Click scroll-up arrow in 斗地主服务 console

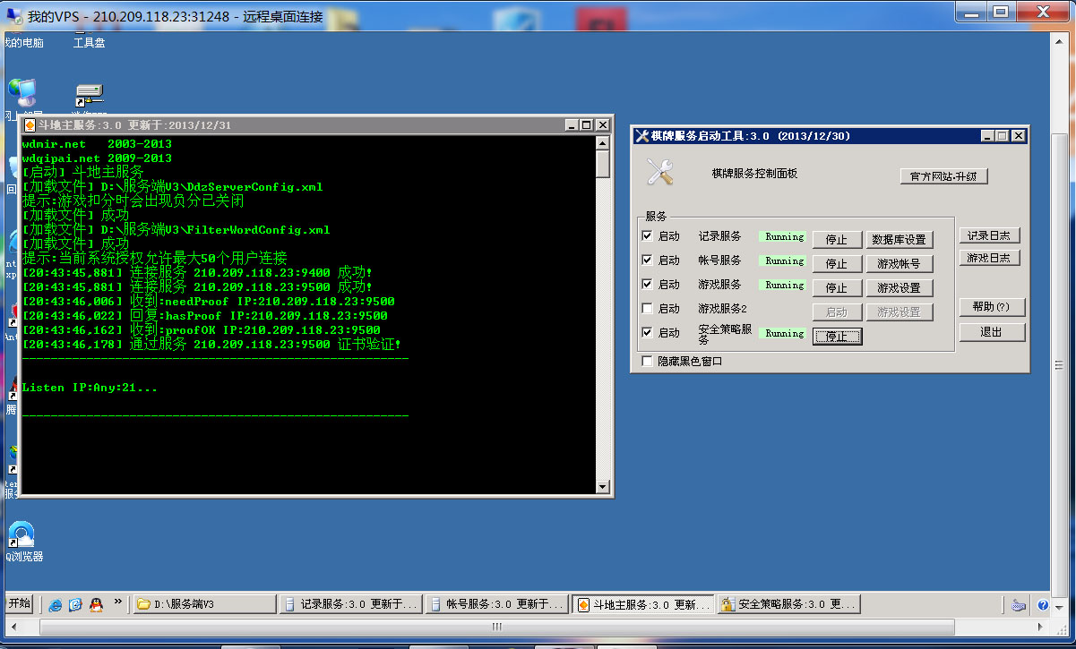point(603,143)
